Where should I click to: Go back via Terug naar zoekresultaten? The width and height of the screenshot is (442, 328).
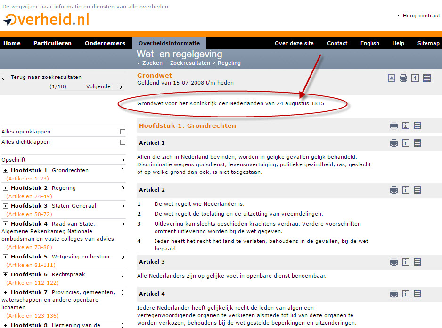(x=46, y=77)
